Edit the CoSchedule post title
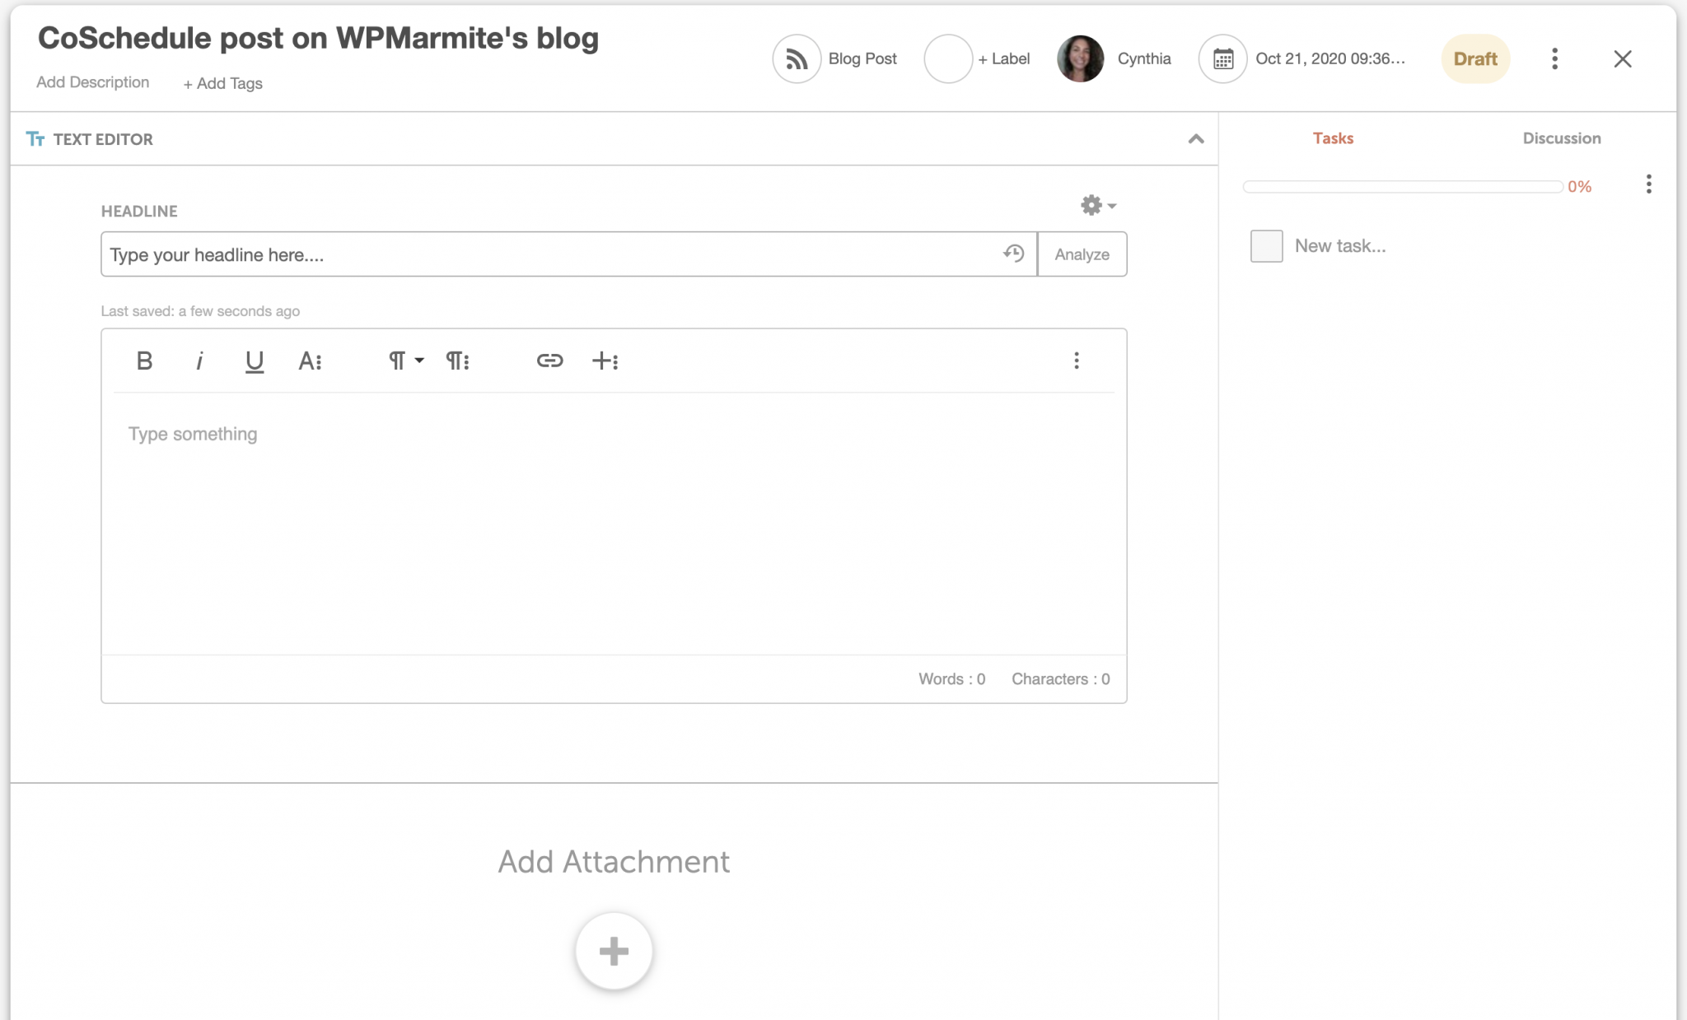The width and height of the screenshot is (1687, 1020). point(318,39)
